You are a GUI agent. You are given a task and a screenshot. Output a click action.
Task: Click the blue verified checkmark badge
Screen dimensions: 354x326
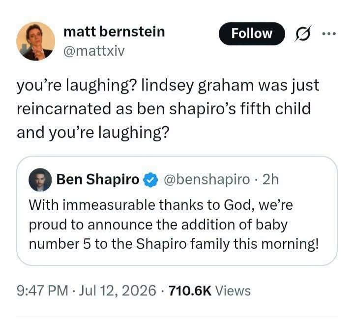[x=151, y=180]
